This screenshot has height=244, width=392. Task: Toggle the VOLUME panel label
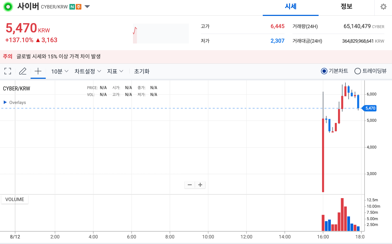15,199
